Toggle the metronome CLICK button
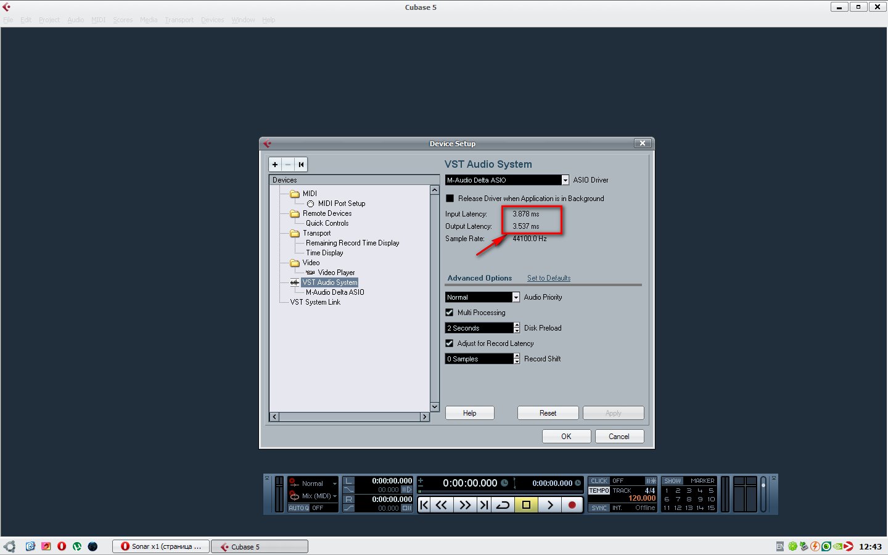888x555 pixels. [599, 481]
